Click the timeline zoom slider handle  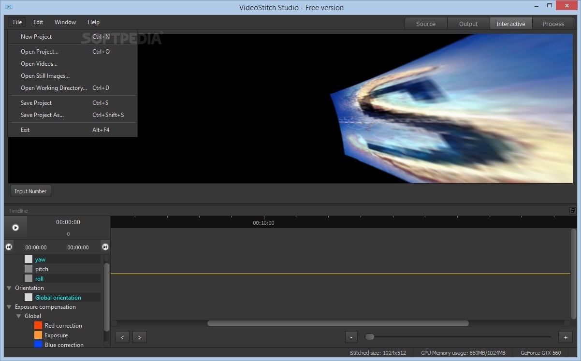pyautogui.click(x=369, y=337)
